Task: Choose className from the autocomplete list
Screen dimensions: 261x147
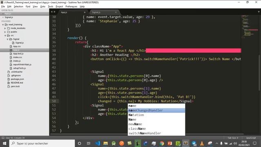Action: click(x=156, y=129)
